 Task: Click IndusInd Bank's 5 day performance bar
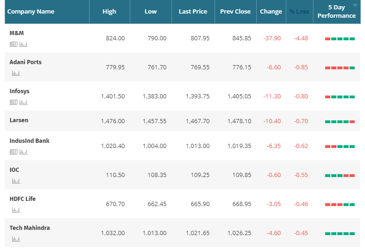(x=340, y=147)
